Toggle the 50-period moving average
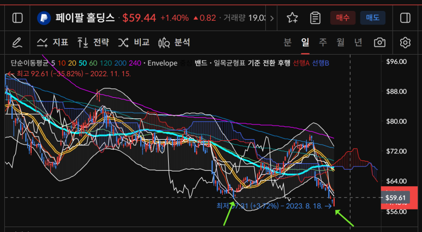 point(82,63)
